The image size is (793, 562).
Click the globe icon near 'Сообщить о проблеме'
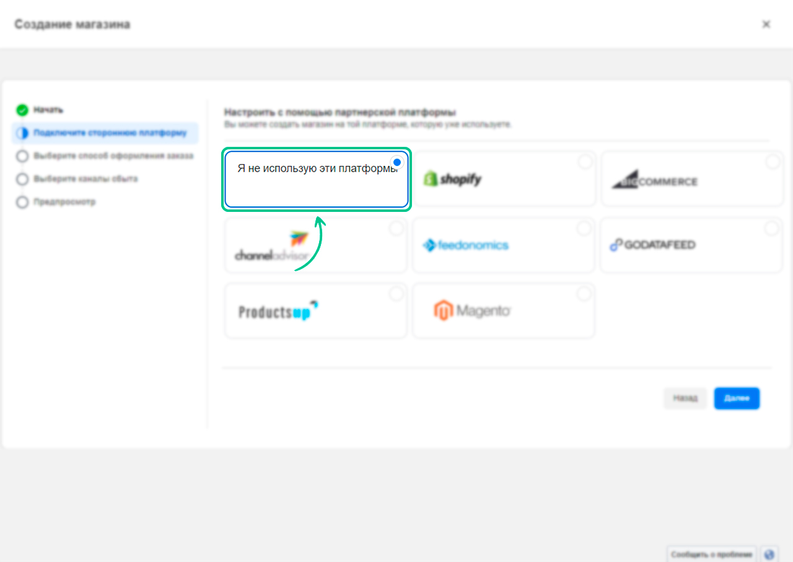coord(769,554)
